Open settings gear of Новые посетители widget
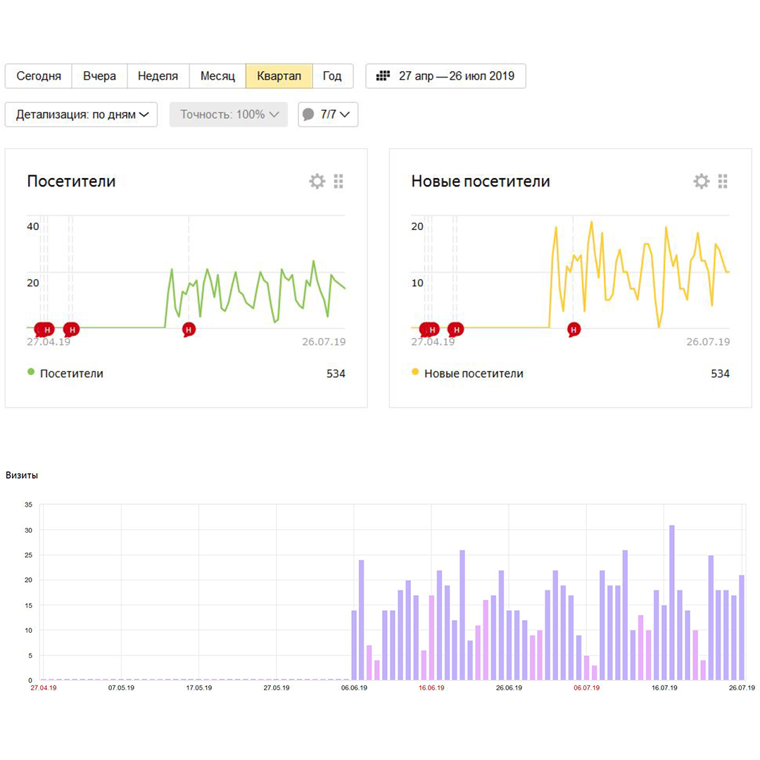 (x=702, y=182)
